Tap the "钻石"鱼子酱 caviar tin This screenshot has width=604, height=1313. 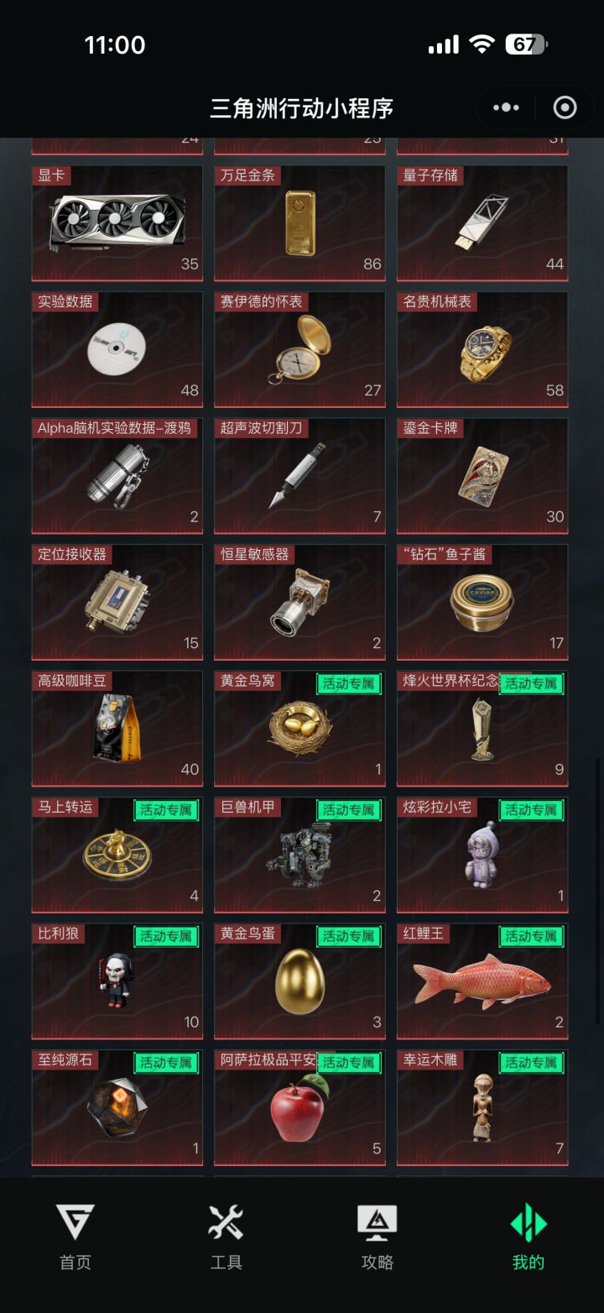(x=482, y=603)
